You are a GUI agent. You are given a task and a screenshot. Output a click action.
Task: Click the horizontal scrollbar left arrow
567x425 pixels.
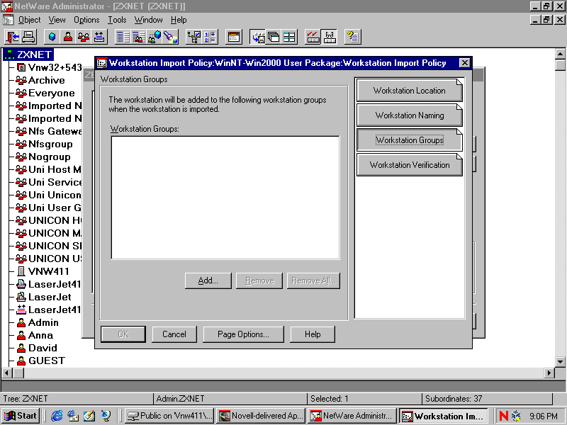click(7, 373)
